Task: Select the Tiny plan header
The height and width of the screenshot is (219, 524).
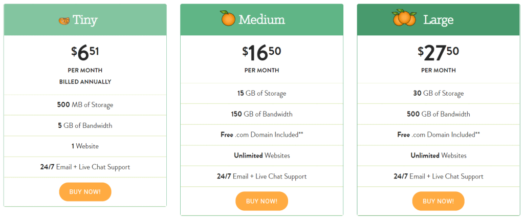Action: (x=85, y=20)
